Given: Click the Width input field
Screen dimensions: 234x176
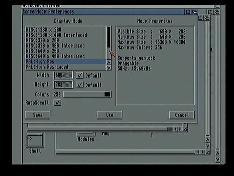Looking at the screenshot, I should click(x=64, y=75).
